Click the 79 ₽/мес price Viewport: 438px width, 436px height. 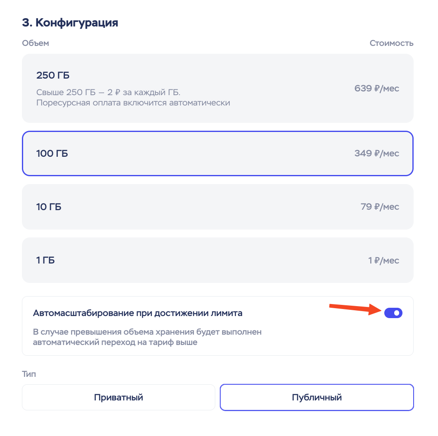coord(380,207)
